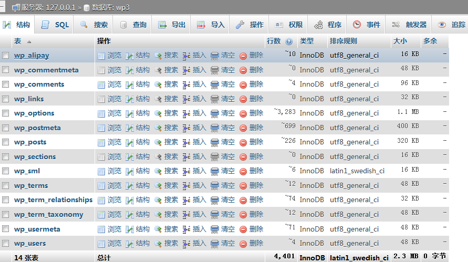
Task: Click the 大小 size column header
Action: coord(400,41)
